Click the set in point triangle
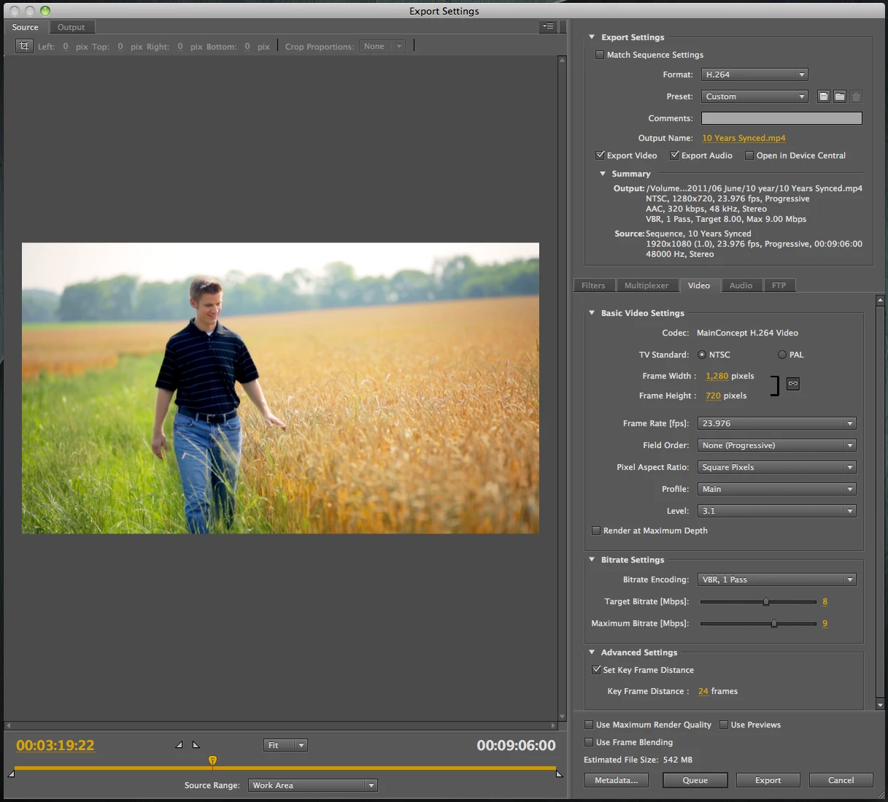Screen dimensions: 888x802 pyautogui.click(x=179, y=745)
